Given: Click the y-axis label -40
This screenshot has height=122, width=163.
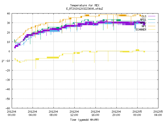Looking at the screenshot, I should coord(8,89).
